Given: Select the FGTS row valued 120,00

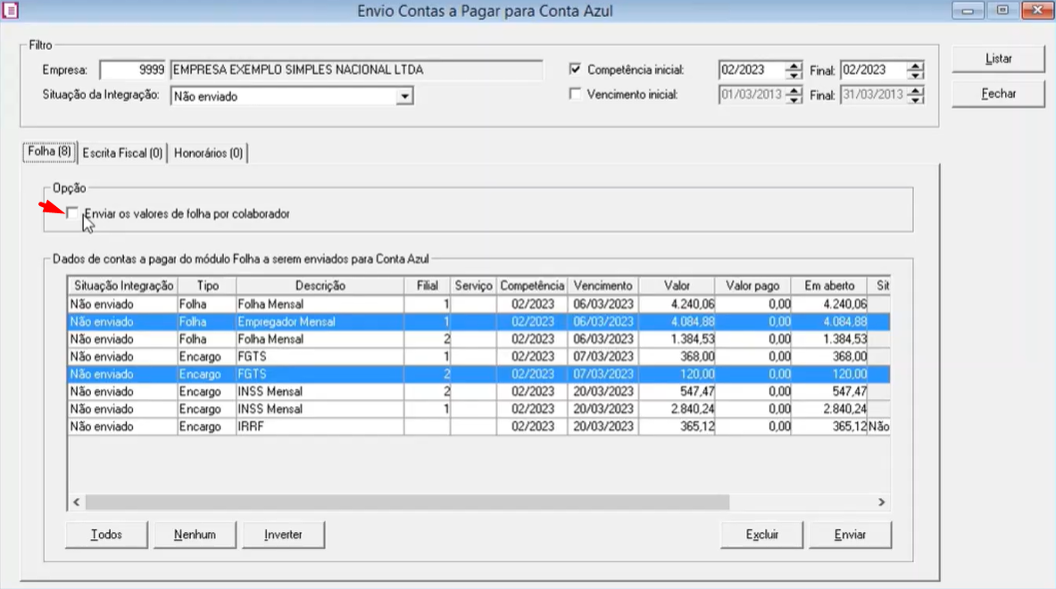Looking at the screenshot, I should [x=478, y=374].
